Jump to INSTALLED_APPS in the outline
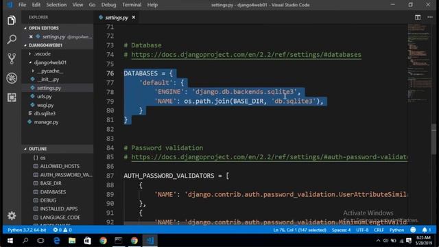439x247 pixels. coord(59,209)
